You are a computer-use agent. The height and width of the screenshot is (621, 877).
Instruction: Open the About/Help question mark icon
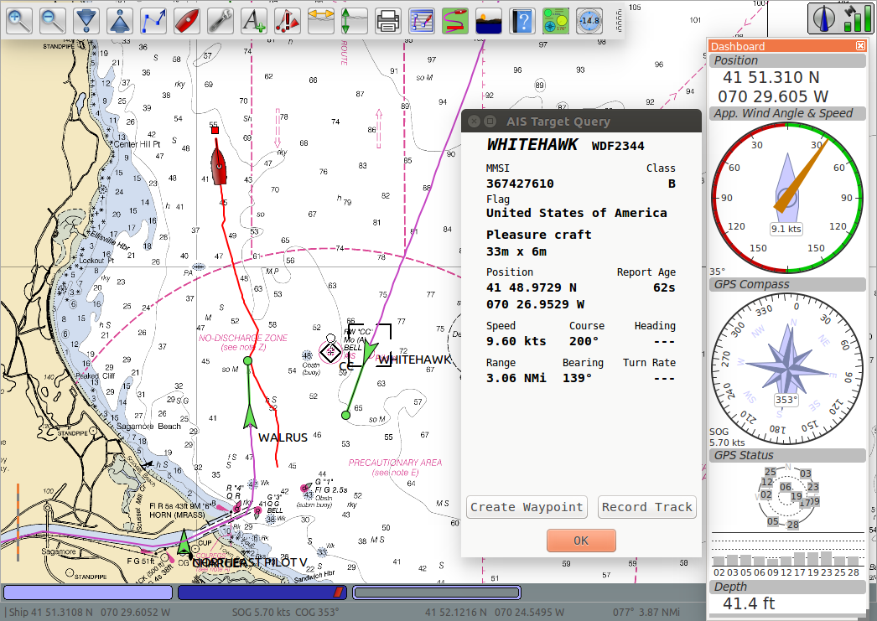522,20
